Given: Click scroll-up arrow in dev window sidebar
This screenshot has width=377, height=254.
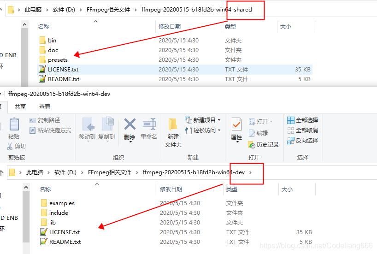Looking at the screenshot, I should click(x=26, y=187).
